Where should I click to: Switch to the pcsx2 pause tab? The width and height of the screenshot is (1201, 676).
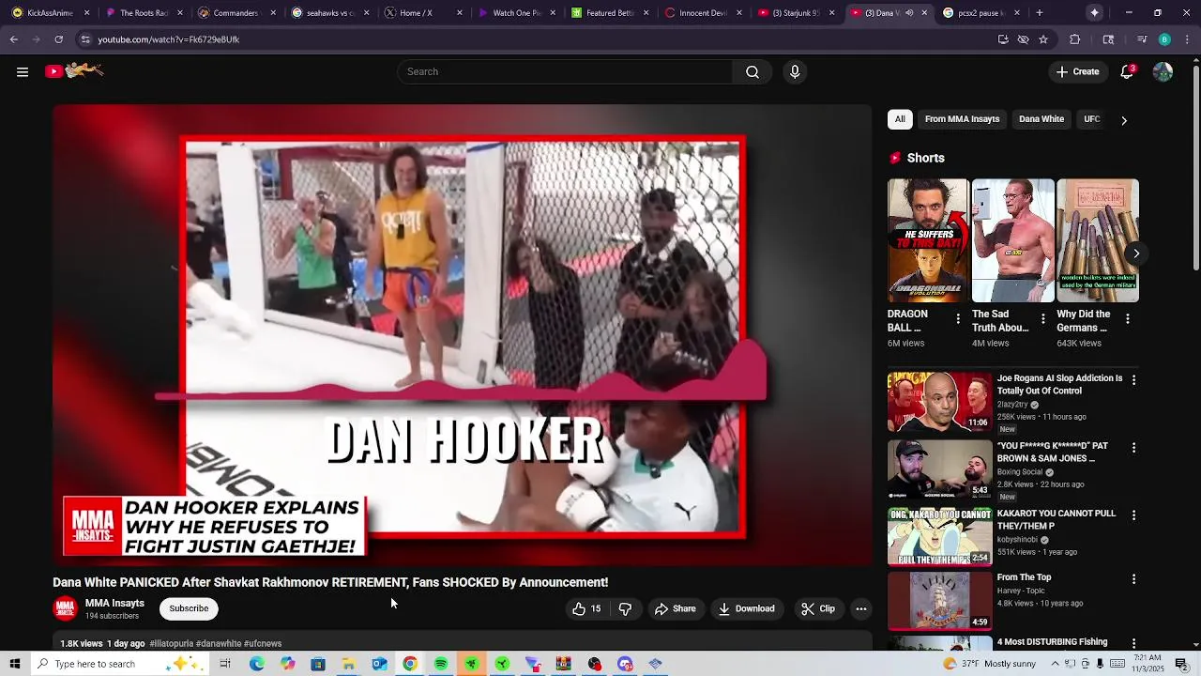981,13
